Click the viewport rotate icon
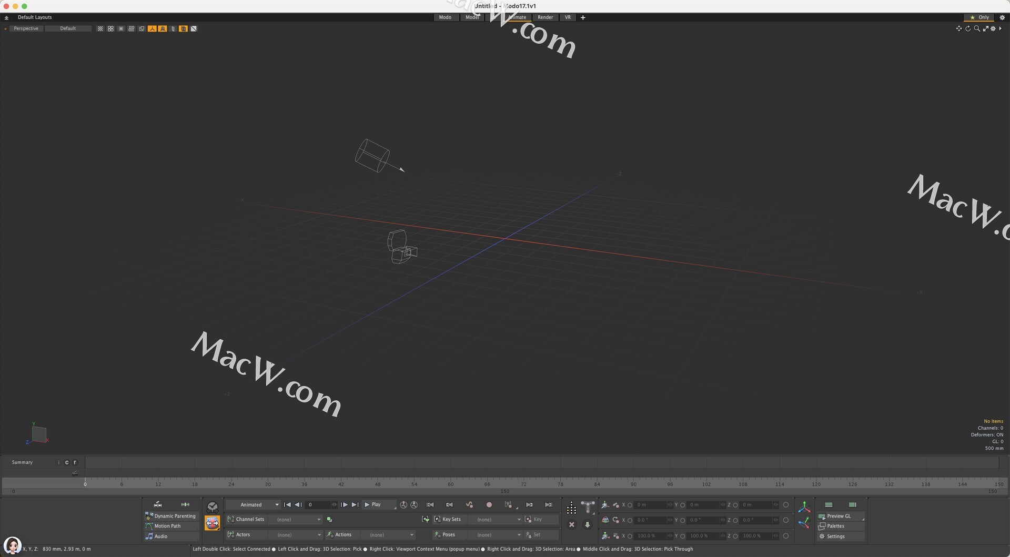Screen dimensions: 1010x557 point(968,28)
